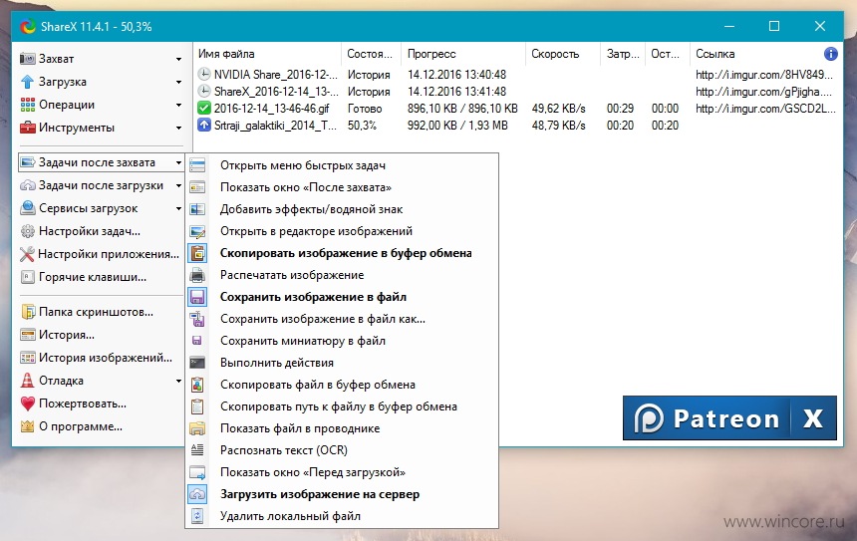857x541 pixels.
Task: Open the i.imgur.com/gPjigha link
Action: point(763,92)
